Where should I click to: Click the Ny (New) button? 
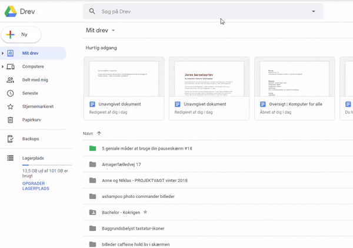pyautogui.click(x=21, y=35)
